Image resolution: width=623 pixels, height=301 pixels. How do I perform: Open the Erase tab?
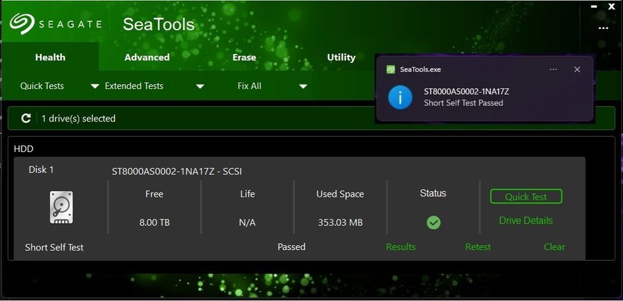click(244, 57)
